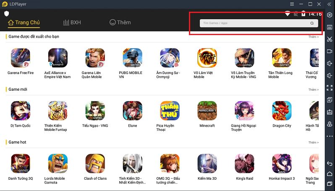This screenshot has height=191, width=335.
Task: Launch Garena Liên Quân Mobile icon
Action: point(95,58)
